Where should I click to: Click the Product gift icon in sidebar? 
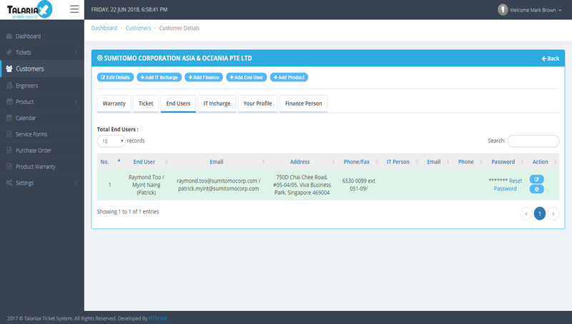pos(9,101)
